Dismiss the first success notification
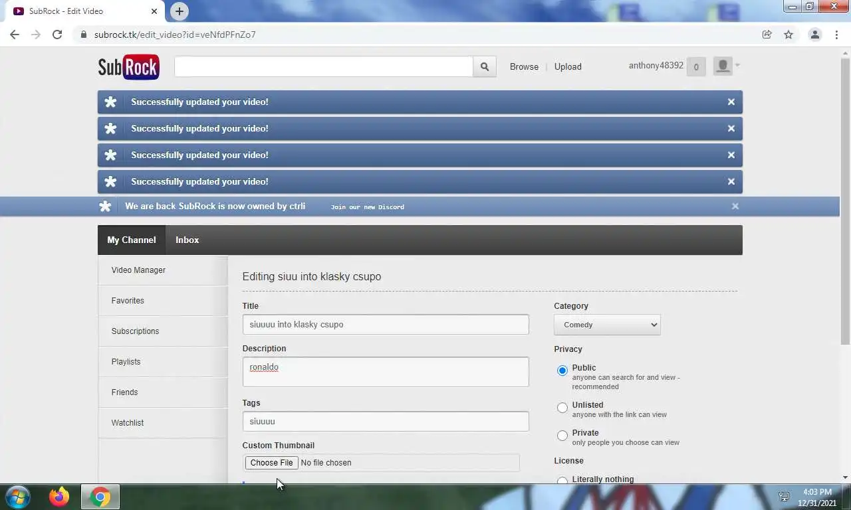The width and height of the screenshot is (851, 510). pos(731,102)
